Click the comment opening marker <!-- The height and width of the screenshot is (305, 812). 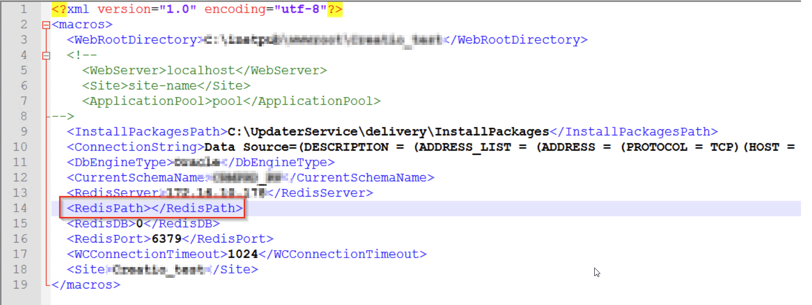click(x=82, y=55)
